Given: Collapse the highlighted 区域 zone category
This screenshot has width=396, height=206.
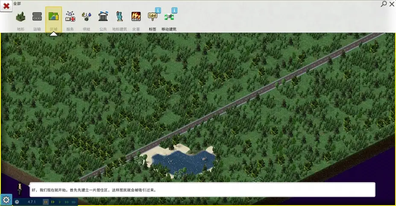Looking at the screenshot, I should point(53,19).
